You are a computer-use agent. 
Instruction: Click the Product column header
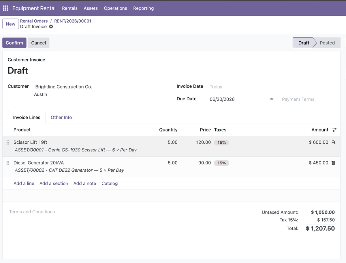click(x=22, y=130)
